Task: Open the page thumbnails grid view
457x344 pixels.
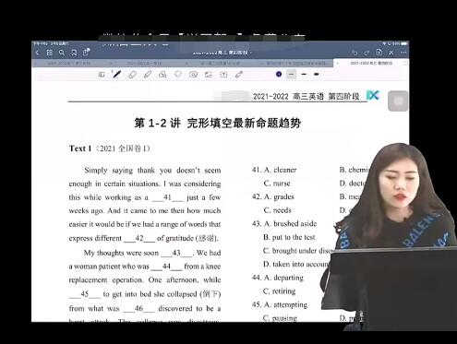Action: 49,53
